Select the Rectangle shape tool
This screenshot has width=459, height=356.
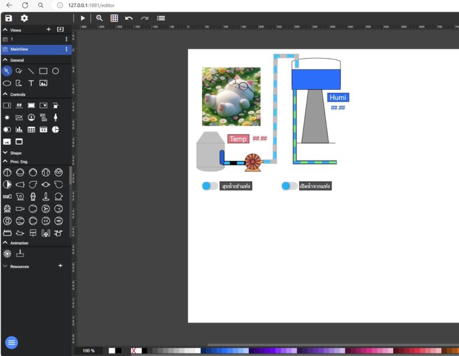pyautogui.click(x=43, y=71)
